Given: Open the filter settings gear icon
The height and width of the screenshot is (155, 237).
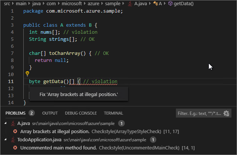Looking at the screenshot, I should click(226, 113).
